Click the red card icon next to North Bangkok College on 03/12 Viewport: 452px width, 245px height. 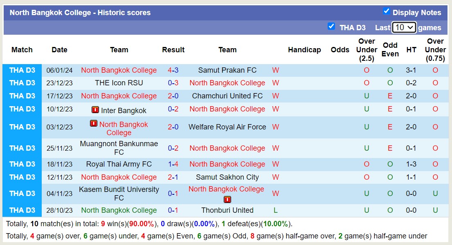[94, 124]
